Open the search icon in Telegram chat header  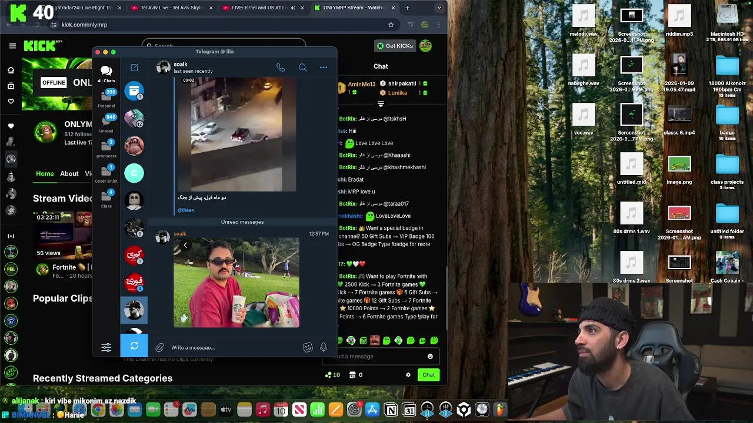(x=302, y=68)
